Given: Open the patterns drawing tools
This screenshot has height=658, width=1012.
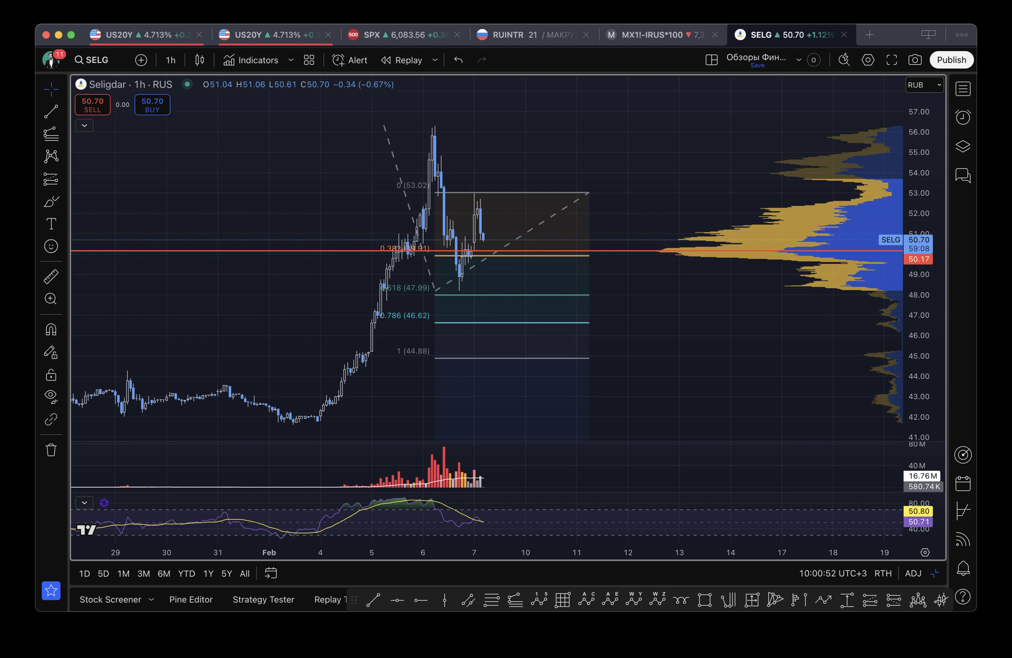Looking at the screenshot, I should 51,156.
